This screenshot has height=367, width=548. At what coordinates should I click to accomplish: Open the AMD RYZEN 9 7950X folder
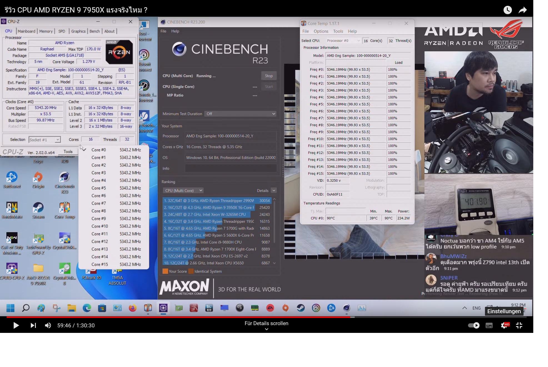click(38, 274)
